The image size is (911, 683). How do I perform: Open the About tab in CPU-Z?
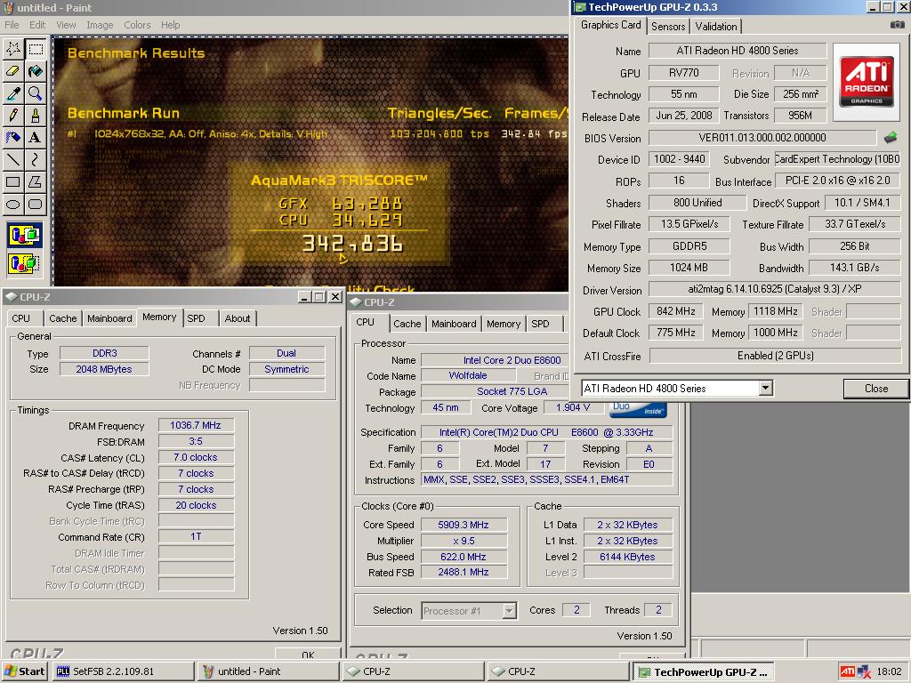coord(237,318)
